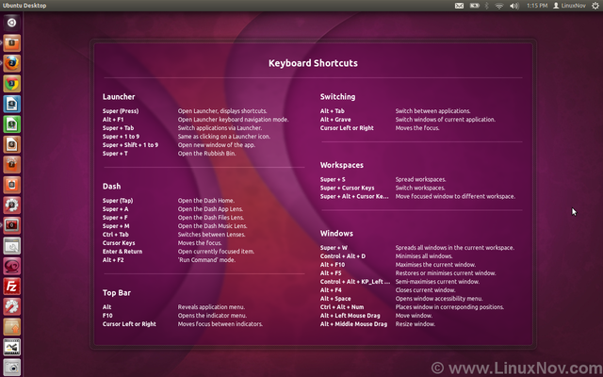
Task: Click the 'Alt + F1' shortcut text
Action: tap(113, 120)
